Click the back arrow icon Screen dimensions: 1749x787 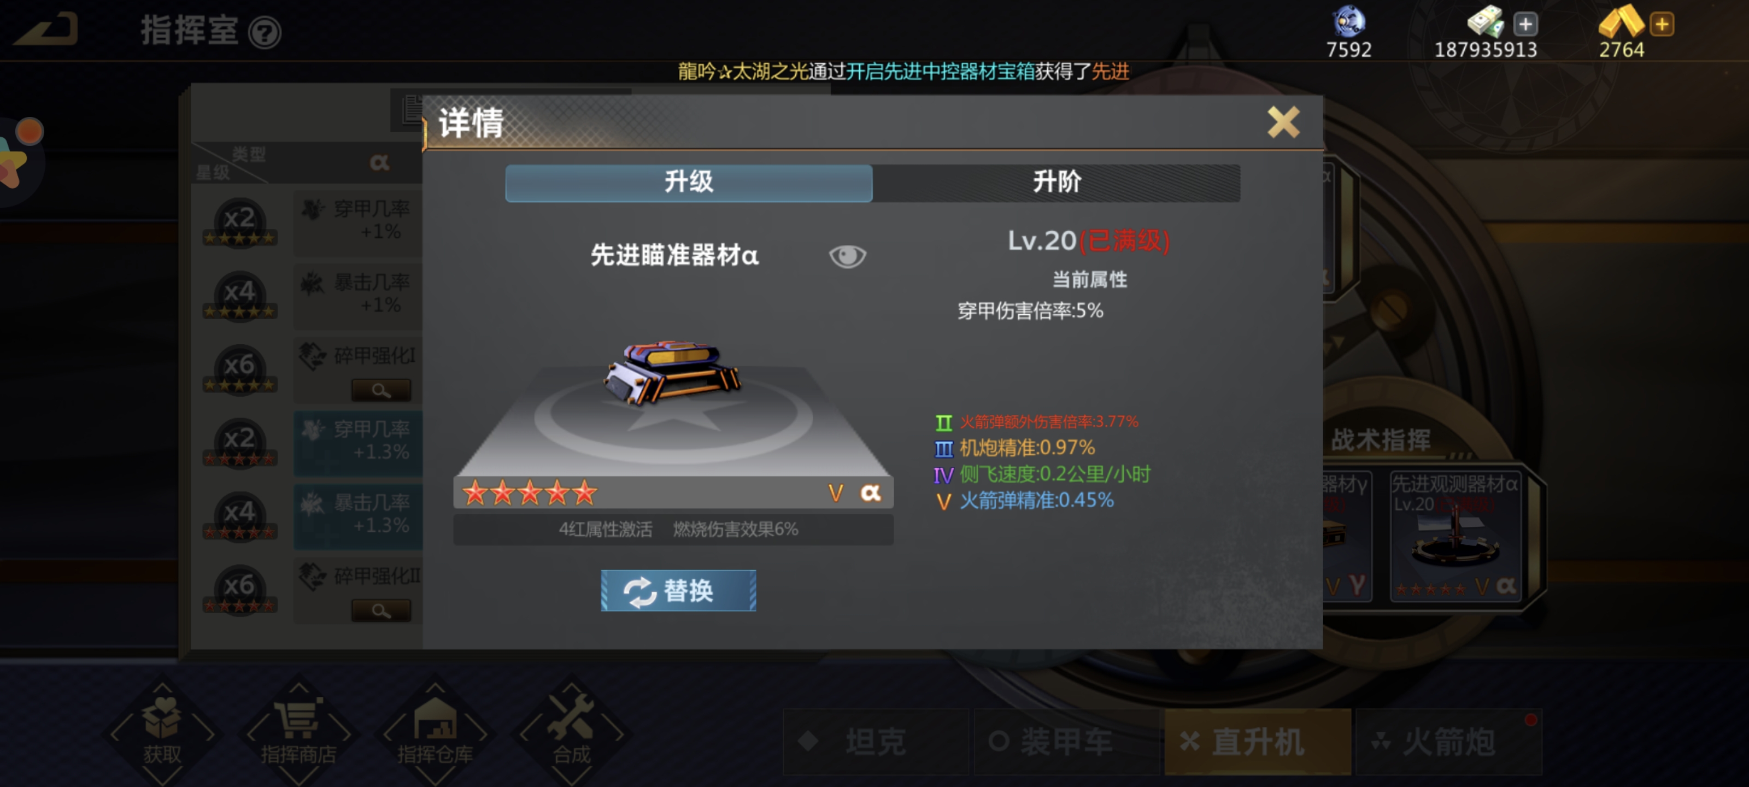coord(46,31)
